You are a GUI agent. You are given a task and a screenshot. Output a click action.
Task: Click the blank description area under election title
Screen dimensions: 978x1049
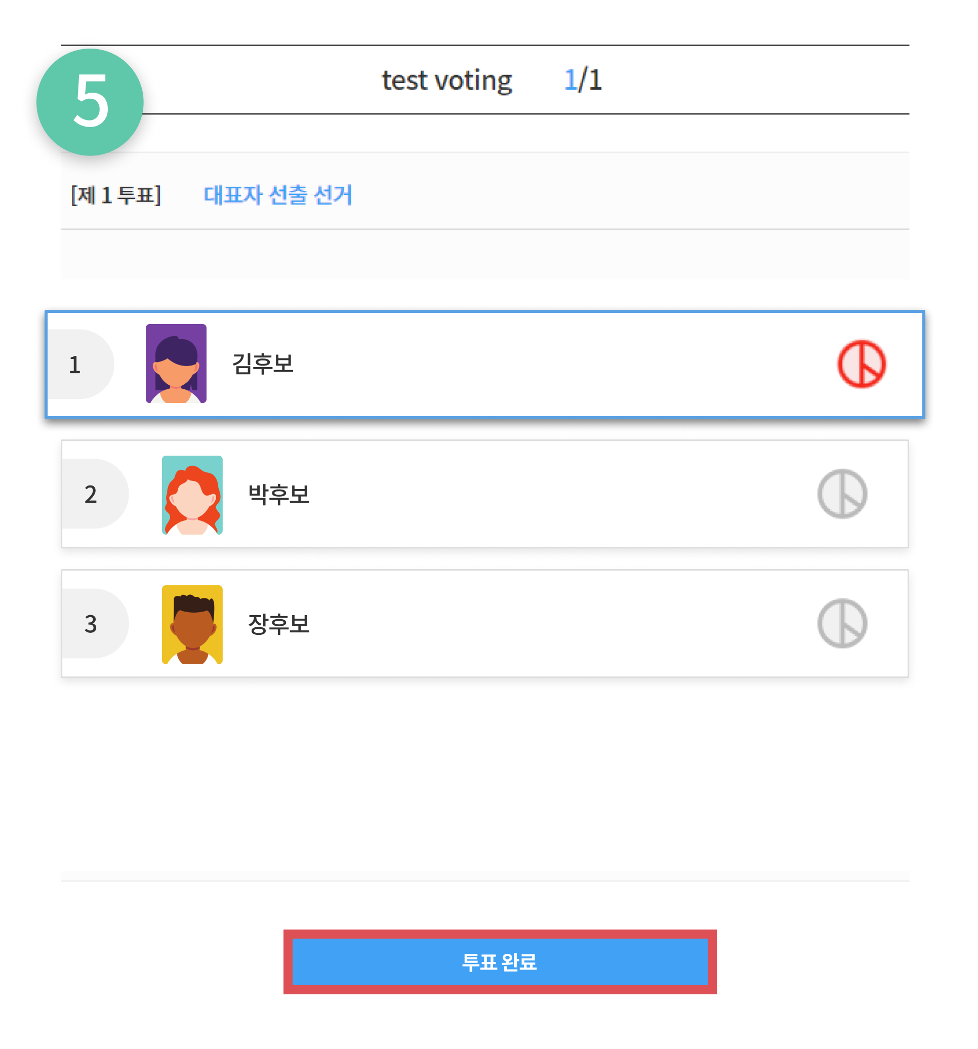pos(484,254)
